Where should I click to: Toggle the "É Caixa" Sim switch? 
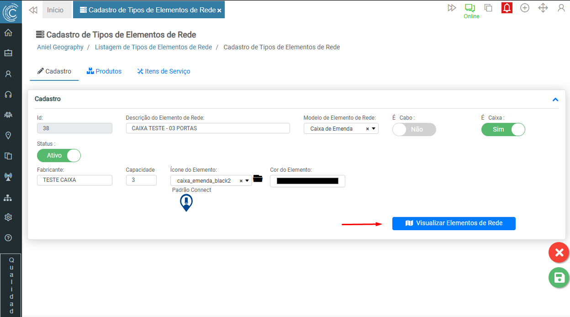(x=503, y=130)
